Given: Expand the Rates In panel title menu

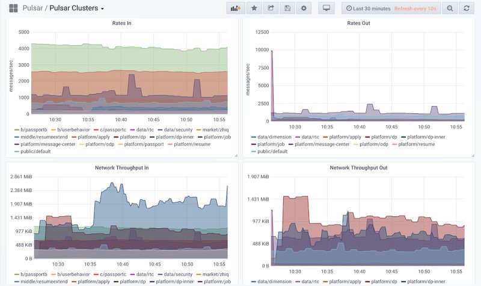Looking at the screenshot, I should click(122, 23).
